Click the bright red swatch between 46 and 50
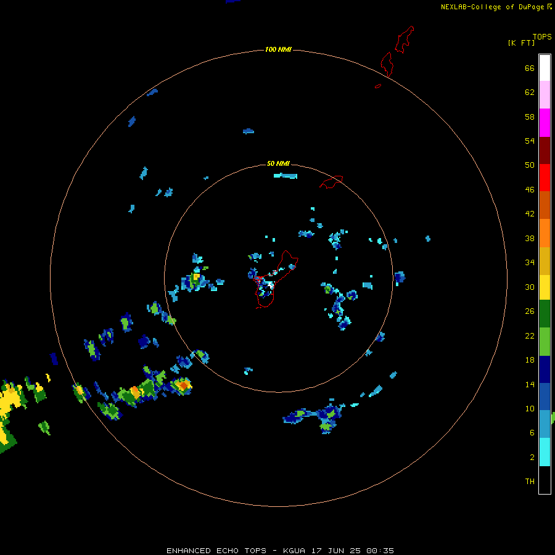 545,178
